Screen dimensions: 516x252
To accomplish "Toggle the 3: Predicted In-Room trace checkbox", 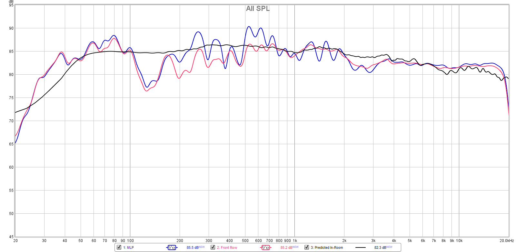I will tap(307, 247).
